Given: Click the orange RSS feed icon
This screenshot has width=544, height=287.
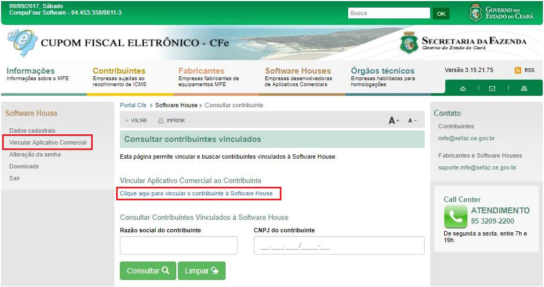Looking at the screenshot, I should pyautogui.click(x=518, y=70).
